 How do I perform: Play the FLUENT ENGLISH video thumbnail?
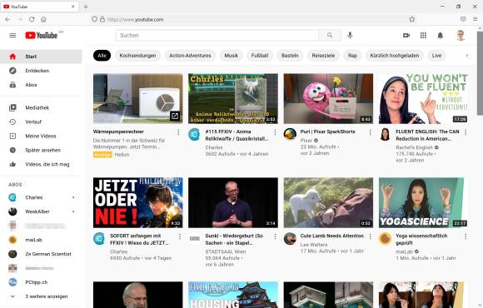click(424, 98)
